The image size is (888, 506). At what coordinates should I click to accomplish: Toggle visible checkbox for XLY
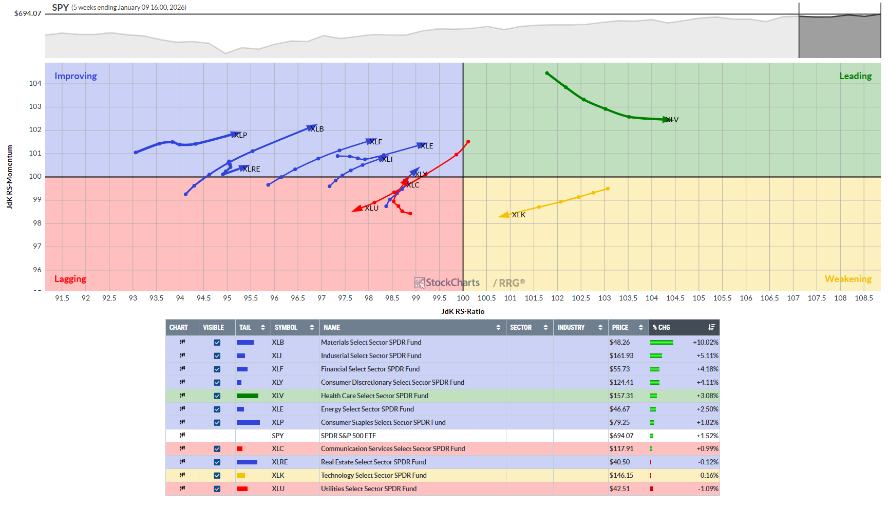217,383
